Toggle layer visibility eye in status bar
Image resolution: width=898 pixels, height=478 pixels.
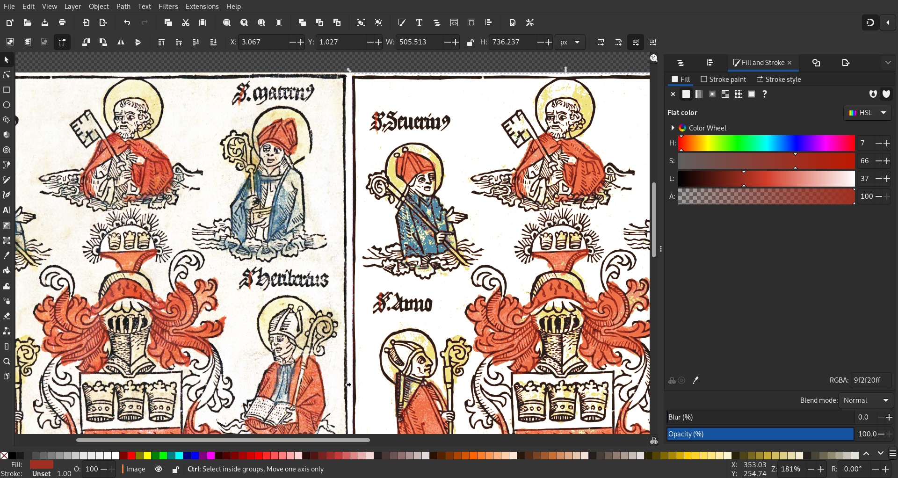click(x=159, y=469)
